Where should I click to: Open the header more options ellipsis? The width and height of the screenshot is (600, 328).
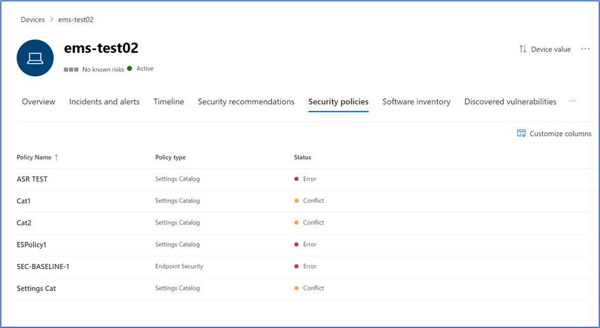[585, 49]
